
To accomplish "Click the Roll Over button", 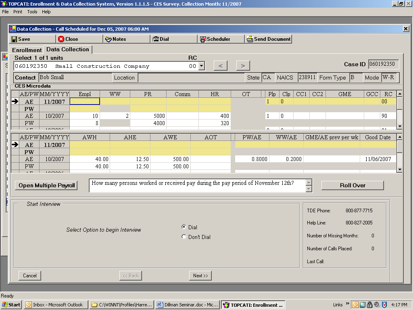I will pos(353,185).
